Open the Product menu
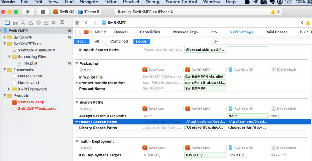This screenshot has width=312, height=161. click(131, 2)
